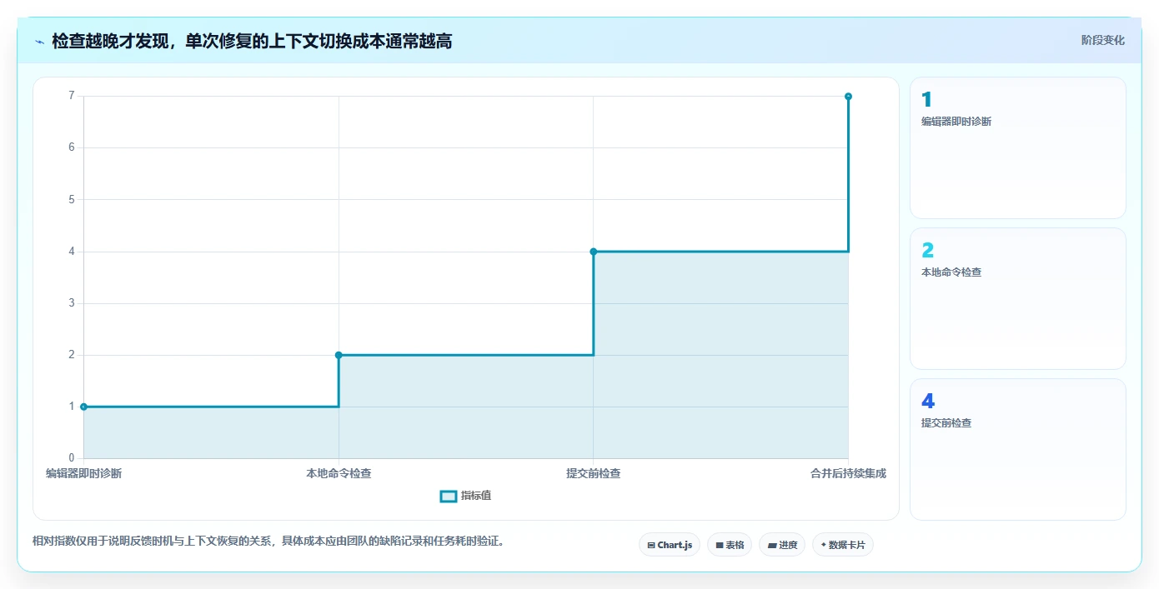Click the y-axis tick label 5

tap(72, 199)
